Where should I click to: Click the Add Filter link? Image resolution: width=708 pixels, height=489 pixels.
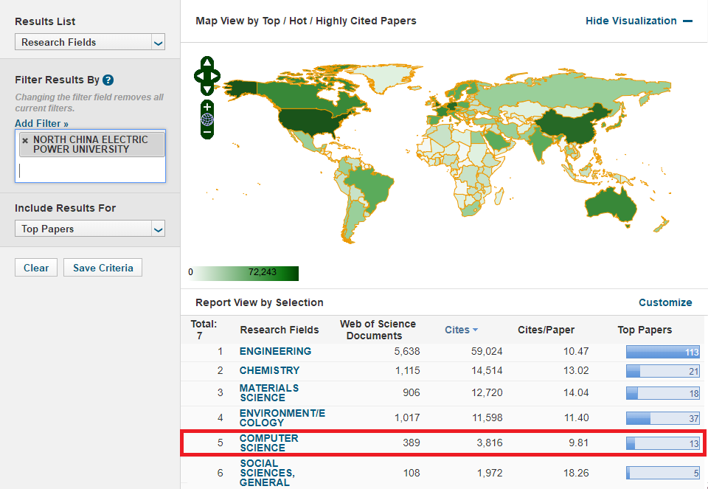coord(41,124)
